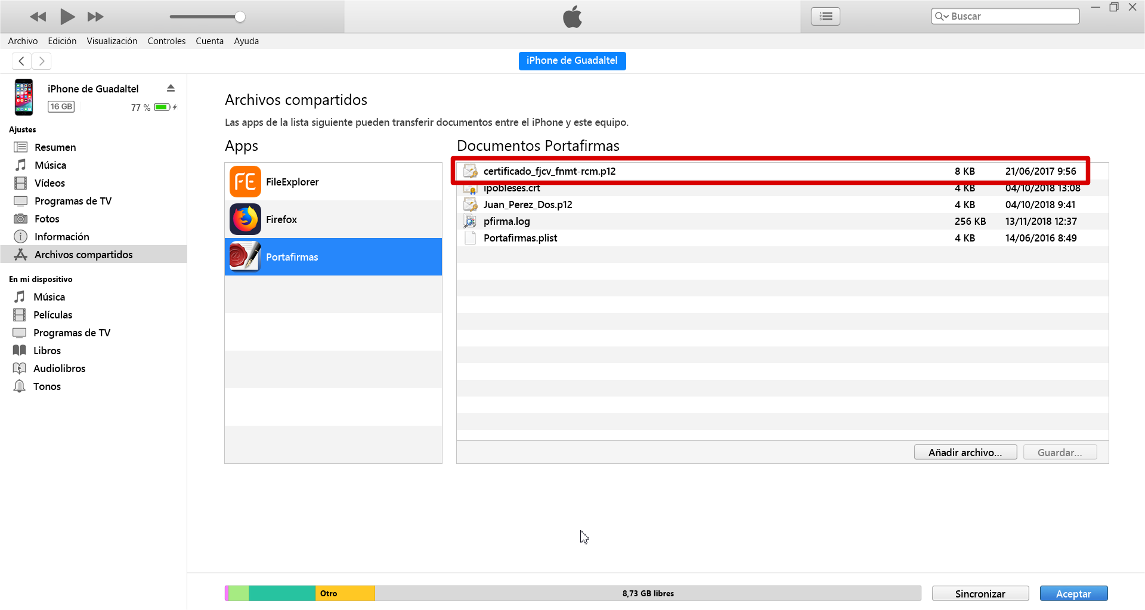
Task: Open the Cuenta menu
Action: pos(210,41)
